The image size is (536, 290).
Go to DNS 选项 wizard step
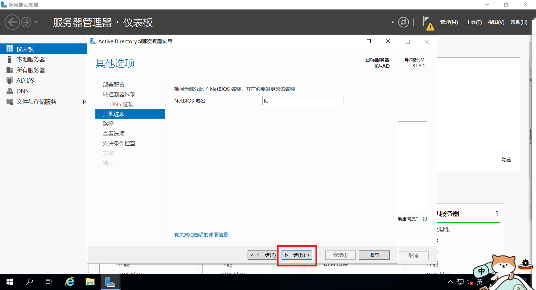pos(122,104)
